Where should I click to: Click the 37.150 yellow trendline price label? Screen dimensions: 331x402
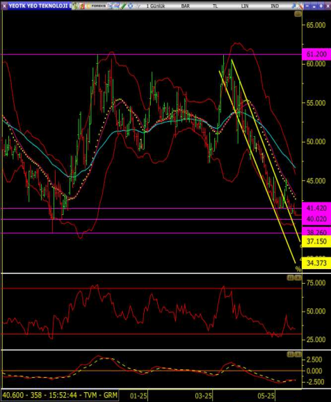[x=316, y=241]
